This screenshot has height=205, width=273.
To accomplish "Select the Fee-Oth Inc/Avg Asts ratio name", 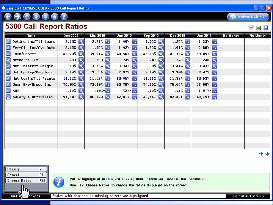I will [x=34, y=48].
